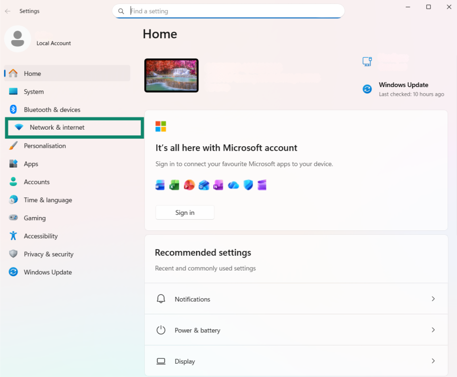The width and height of the screenshot is (457, 377).
Task: Expand Notifications settings chevron arrow
Action: point(433,299)
